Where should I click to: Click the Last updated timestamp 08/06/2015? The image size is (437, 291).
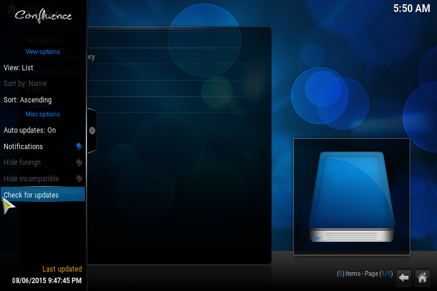coord(47,281)
